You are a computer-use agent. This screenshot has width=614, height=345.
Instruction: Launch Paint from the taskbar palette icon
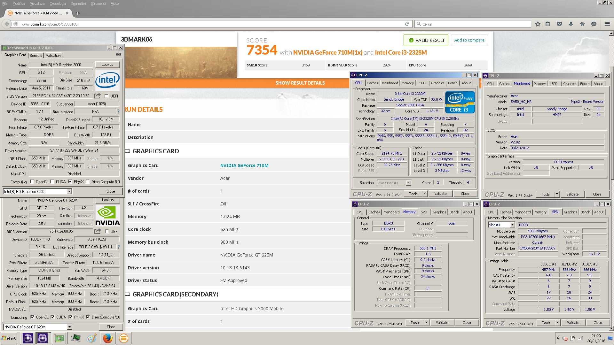coord(91,338)
